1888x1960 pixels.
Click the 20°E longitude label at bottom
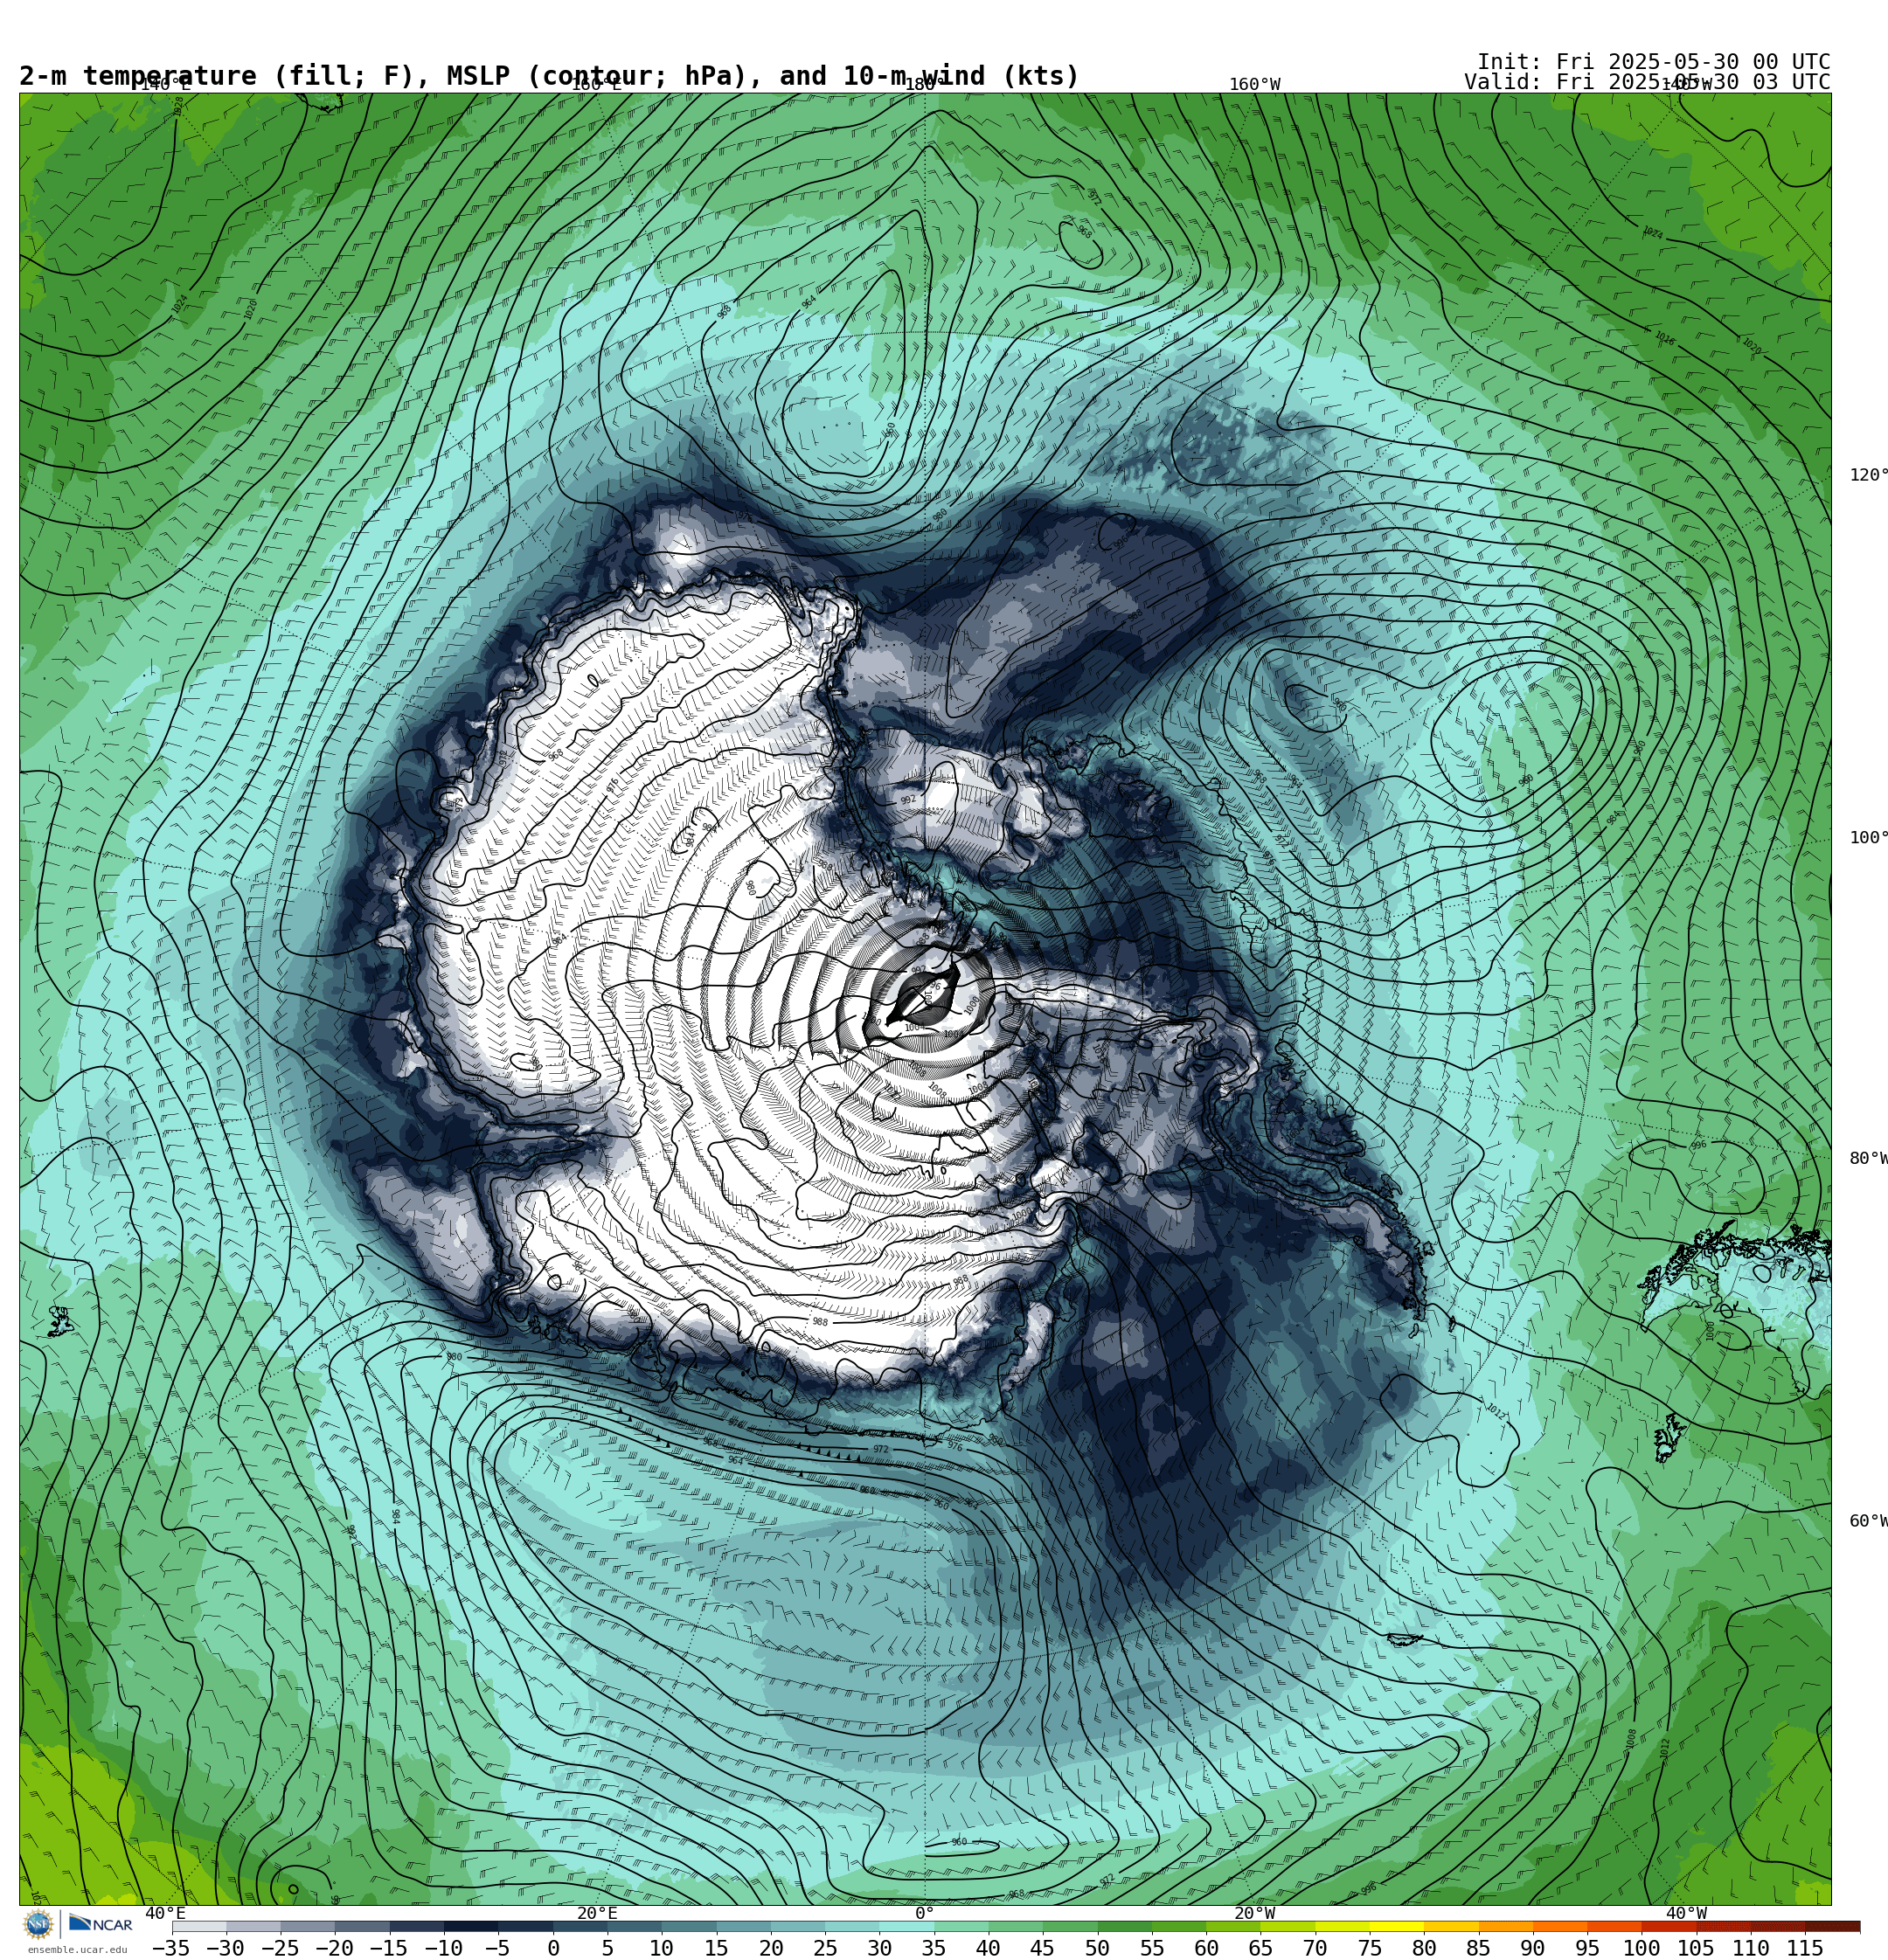tap(596, 1913)
